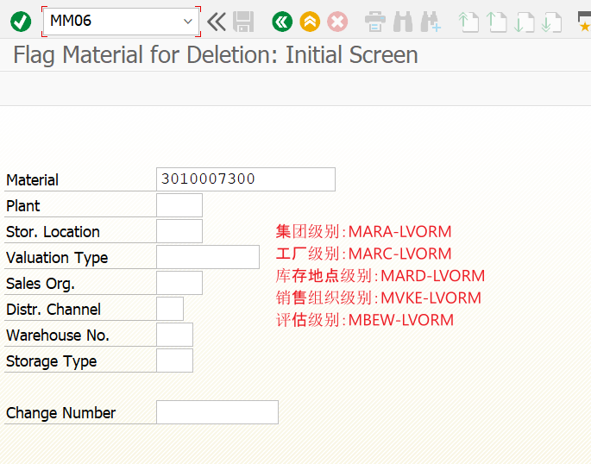Image resolution: width=591 pixels, height=464 pixels.
Task: Click the Change Number input field
Action: pos(217,412)
